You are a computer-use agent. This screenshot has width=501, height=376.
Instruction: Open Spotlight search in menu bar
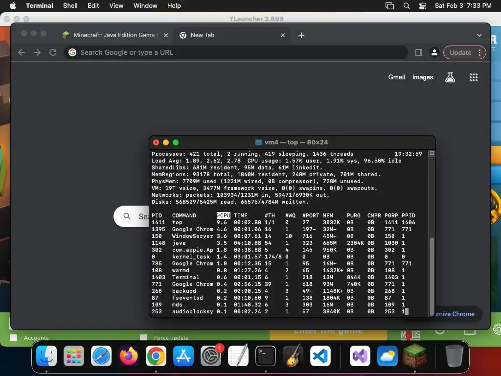(407, 6)
